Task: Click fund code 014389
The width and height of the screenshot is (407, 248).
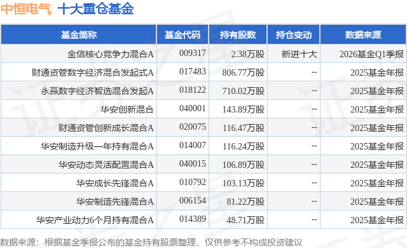Action: [193, 219]
